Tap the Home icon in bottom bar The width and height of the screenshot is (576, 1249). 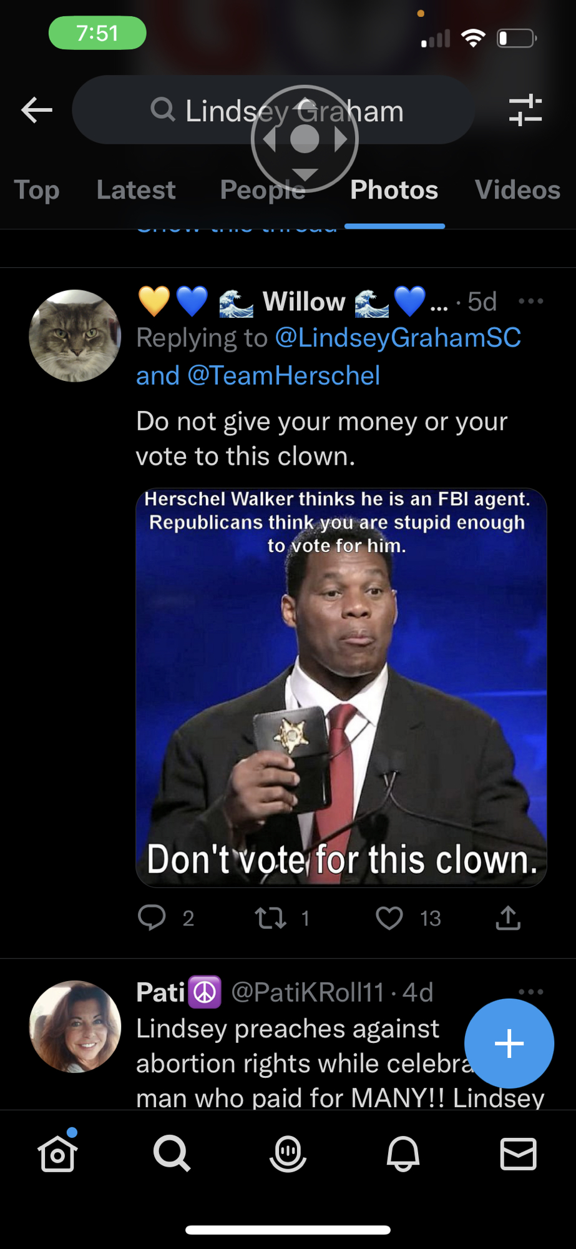click(x=57, y=1153)
